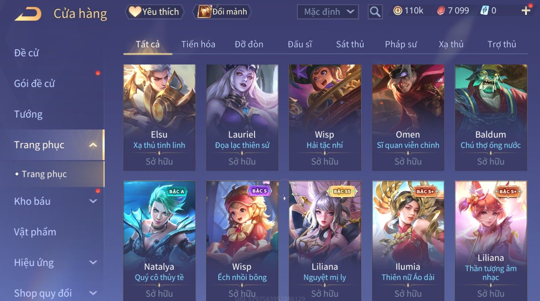
Task: Select the Sát thủ tab
Action: 350,44
